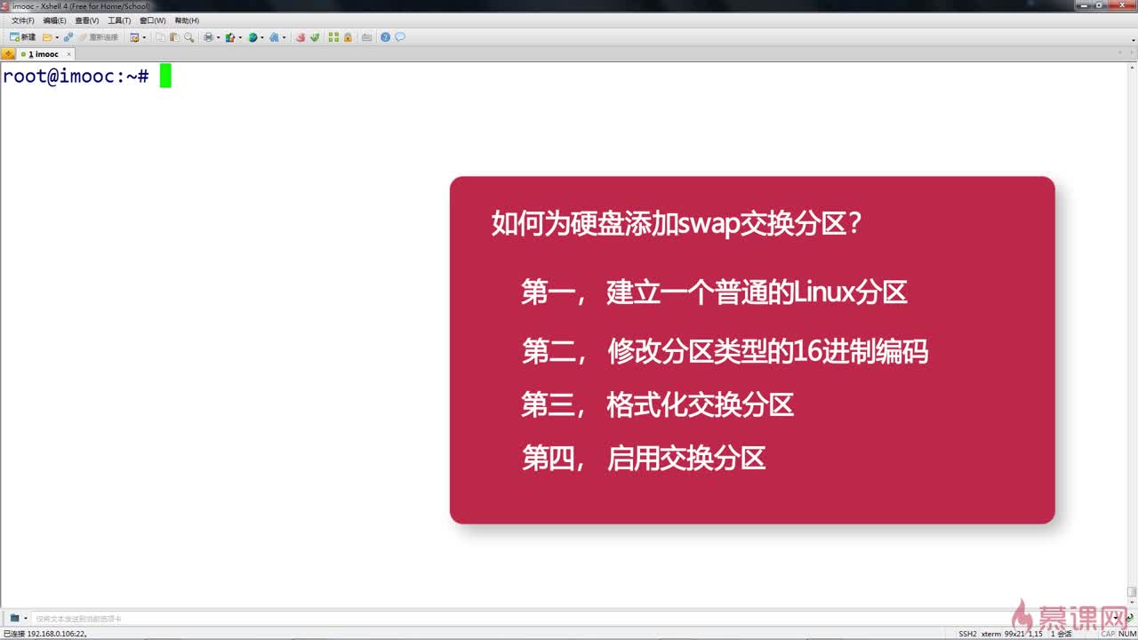This screenshot has width=1138, height=640.
Task: Click the gray keyboard mapping icon
Action: pyautogui.click(x=366, y=37)
